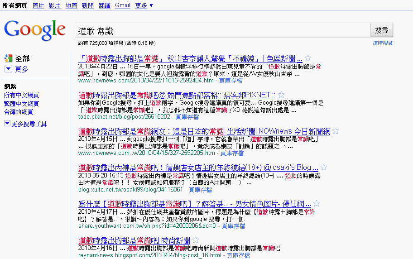Open first result title about 秋山杏奈
413x259 pixels.
click(190, 58)
